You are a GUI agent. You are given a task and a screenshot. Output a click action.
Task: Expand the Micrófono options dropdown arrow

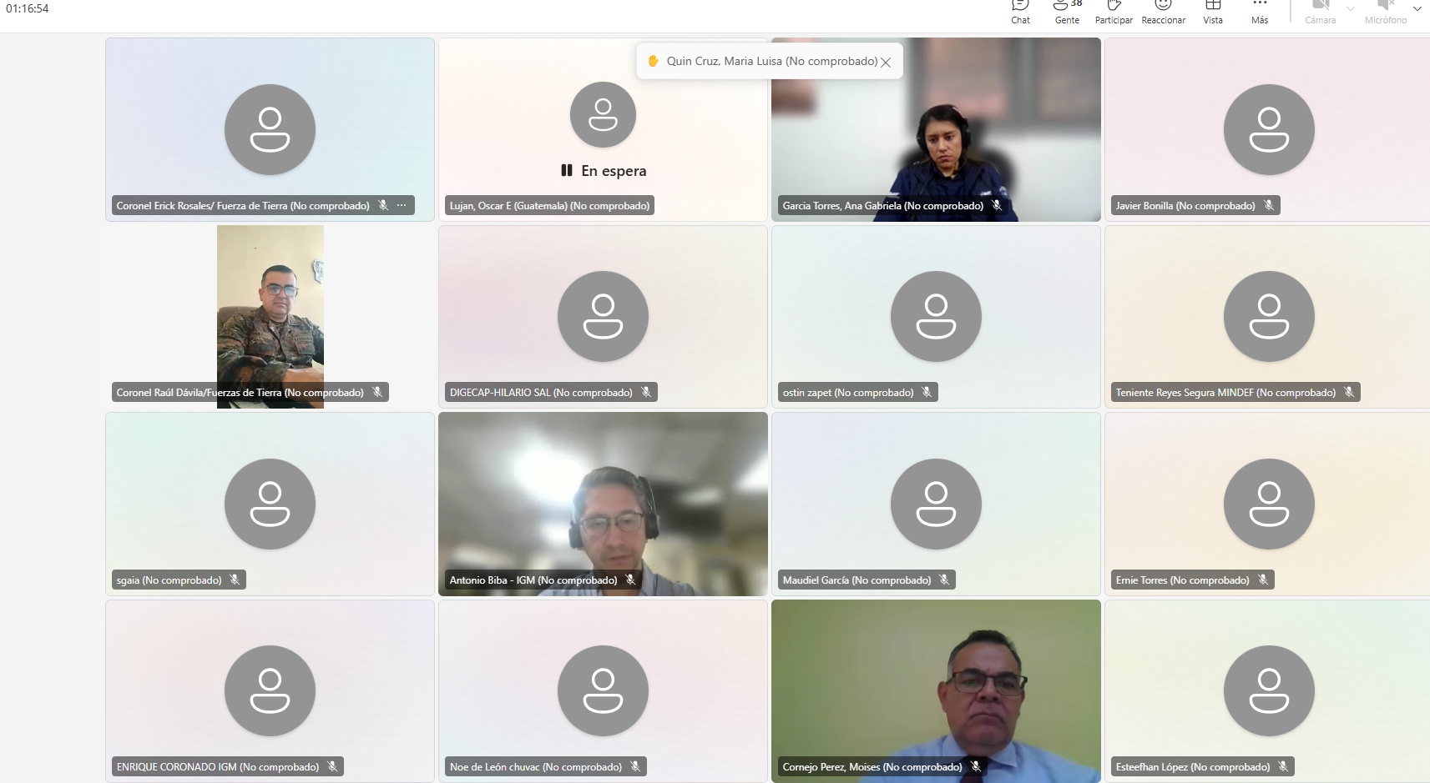coord(1417,9)
